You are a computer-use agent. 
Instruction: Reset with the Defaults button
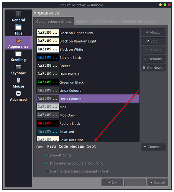click(x=153, y=59)
